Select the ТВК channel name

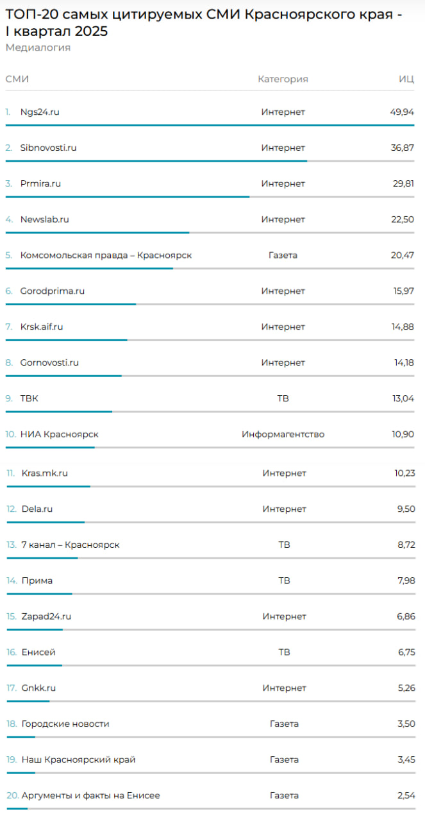pyautogui.click(x=29, y=399)
